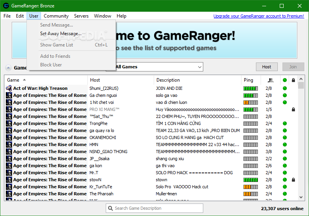Click green status dot in Mr.T row
This screenshot has width=309, height=216.
(x=284, y=173)
